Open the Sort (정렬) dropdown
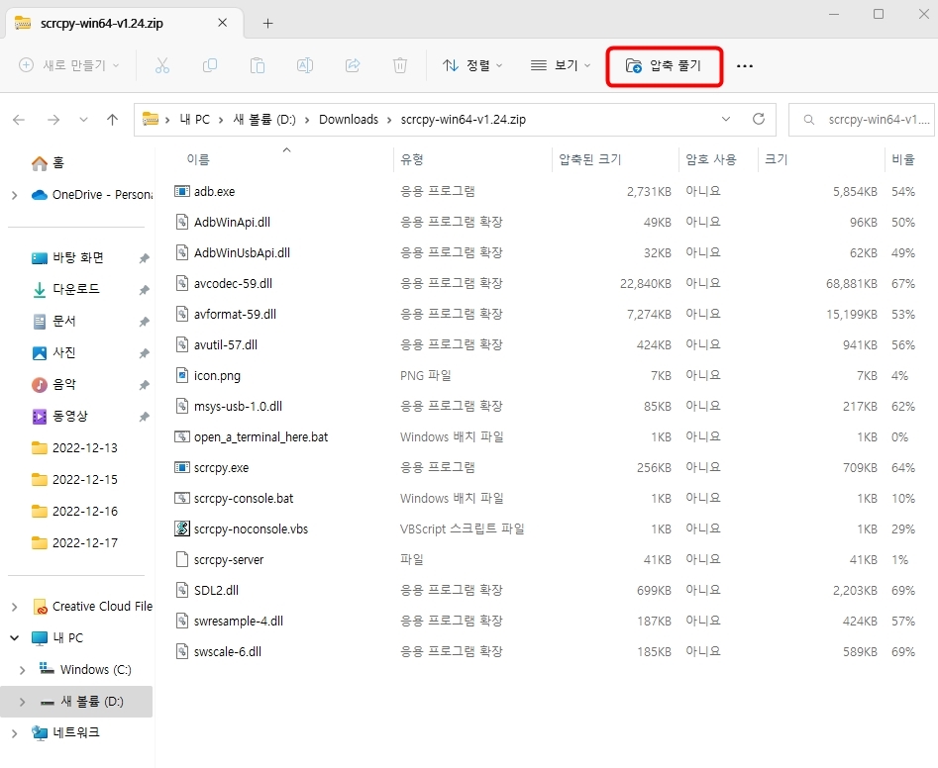938x768 pixels. click(x=472, y=65)
